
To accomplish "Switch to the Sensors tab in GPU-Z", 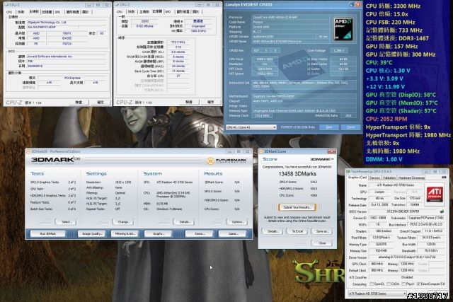I will click(374, 178).
